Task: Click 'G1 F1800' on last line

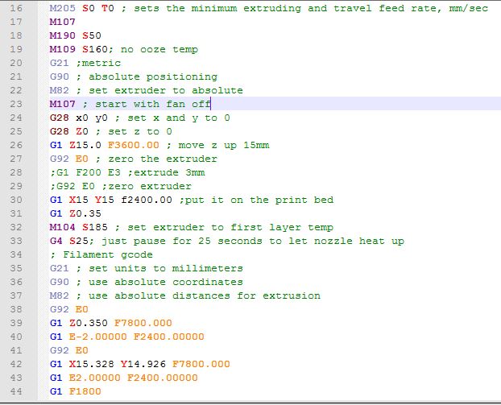Action: (76, 391)
